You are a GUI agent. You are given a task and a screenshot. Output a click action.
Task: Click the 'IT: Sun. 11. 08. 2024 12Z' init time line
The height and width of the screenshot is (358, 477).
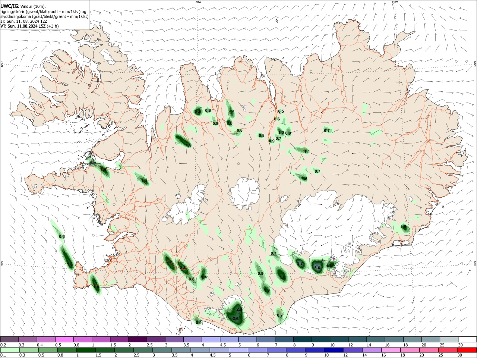point(24,21)
